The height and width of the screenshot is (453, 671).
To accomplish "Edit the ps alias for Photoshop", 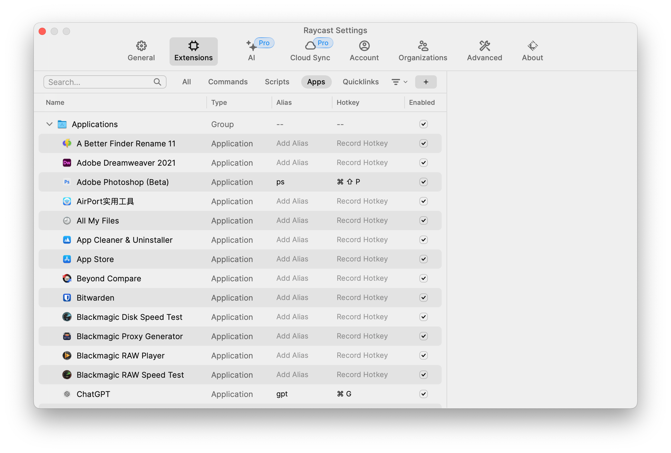I will 280,182.
